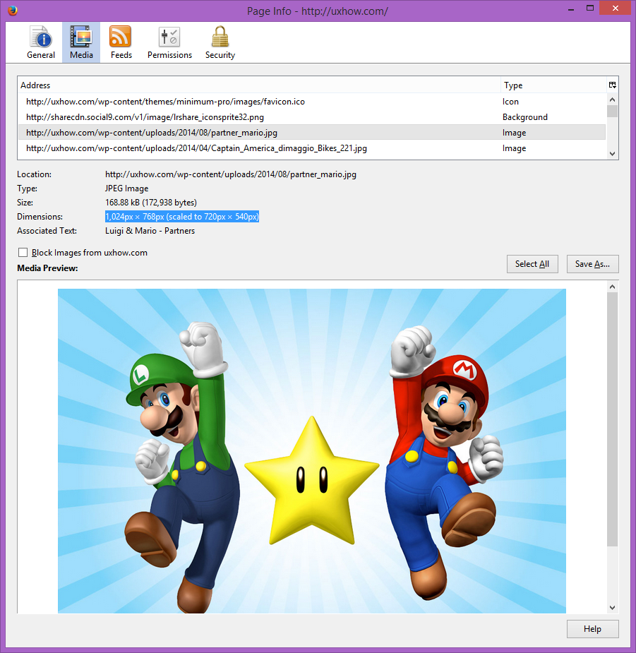The image size is (636, 653).
Task: Open the Permissions sliders icon
Action: pos(169,37)
